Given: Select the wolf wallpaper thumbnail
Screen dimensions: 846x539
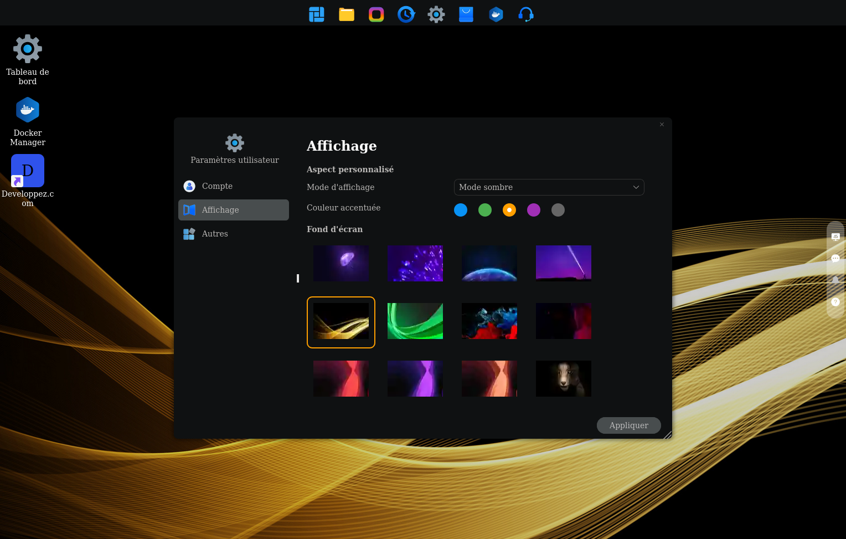Looking at the screenshot, I should pyautogui.click(x=564, y=379).
